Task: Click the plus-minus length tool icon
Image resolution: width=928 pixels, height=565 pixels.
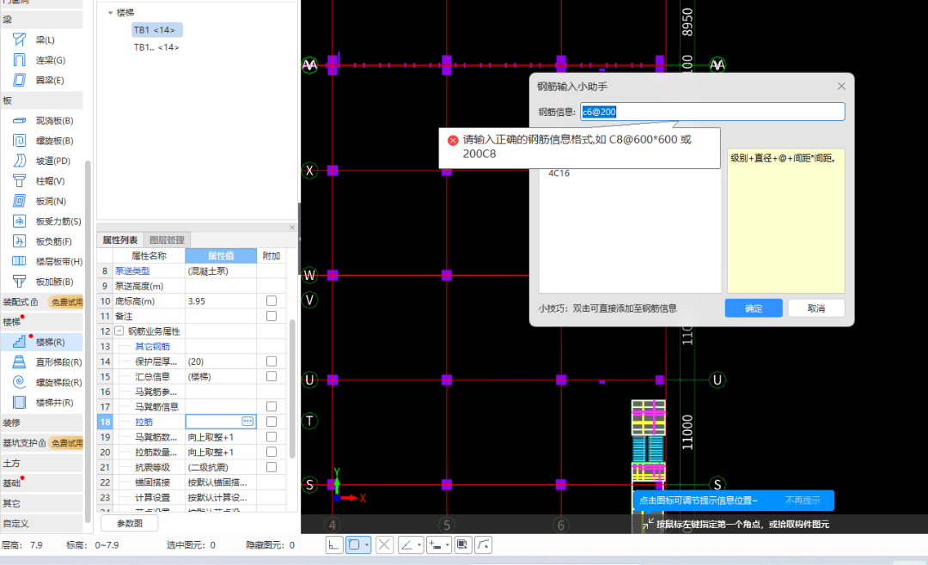Action: 436,545
